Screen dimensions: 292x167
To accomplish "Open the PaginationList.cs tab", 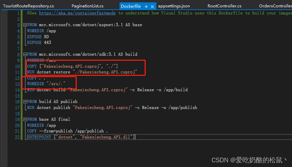I will coord(87,6).
